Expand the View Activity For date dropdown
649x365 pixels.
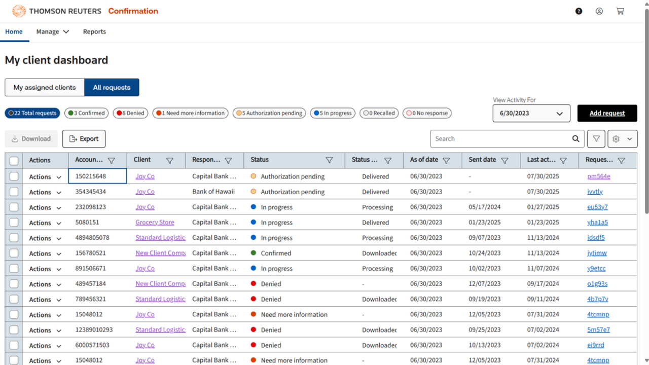point(531,114)
